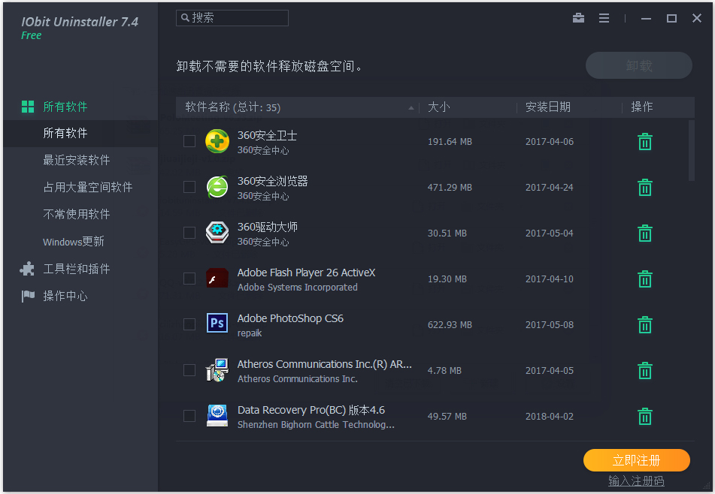Open the hamburger menu icon

point(604,18)
